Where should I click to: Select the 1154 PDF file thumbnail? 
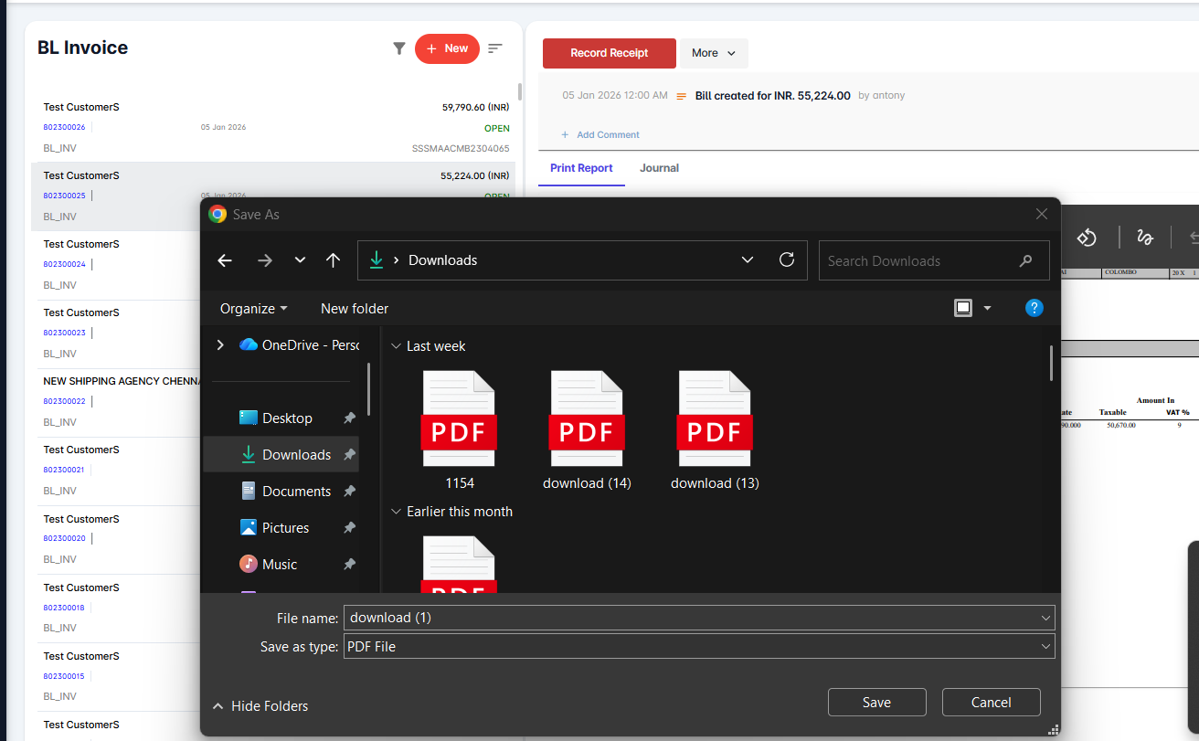tap(459, 420)
